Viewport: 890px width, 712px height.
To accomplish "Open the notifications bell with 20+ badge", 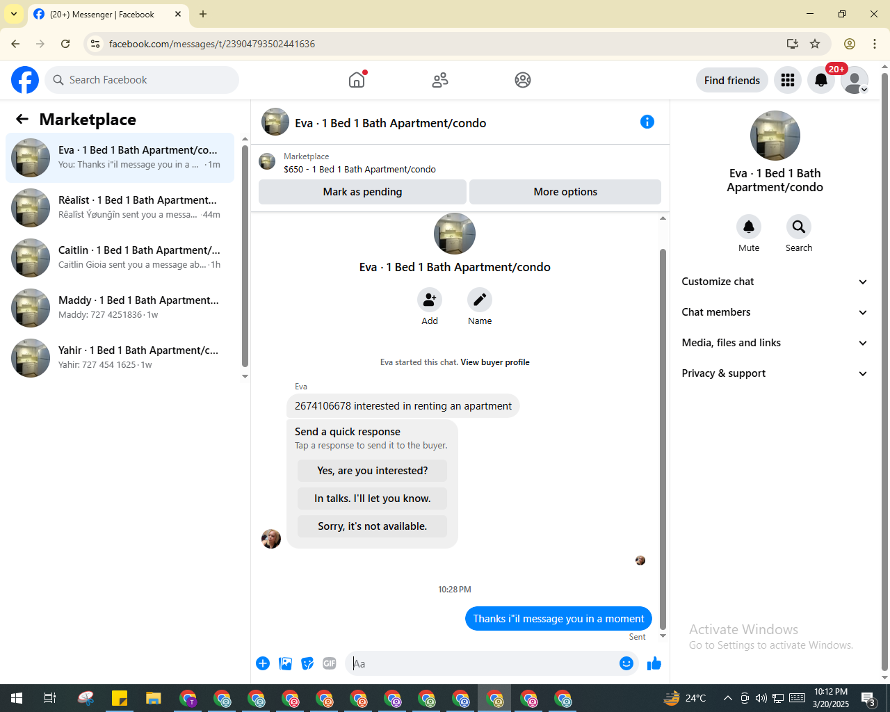I will [821, 80].
